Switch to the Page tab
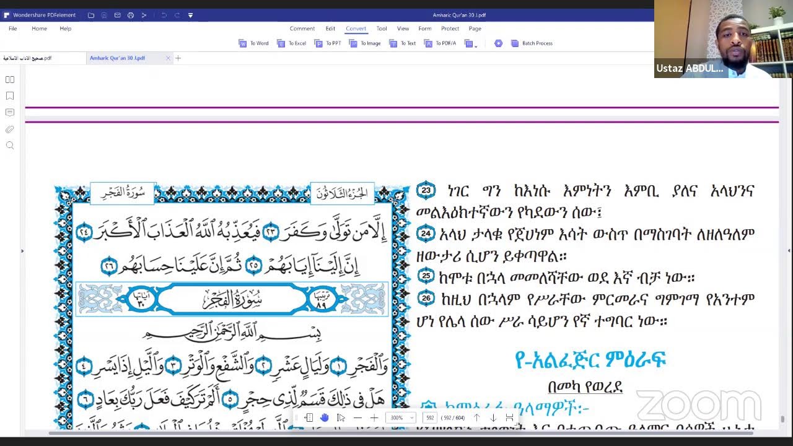793x446 pixels. [475, 28]
